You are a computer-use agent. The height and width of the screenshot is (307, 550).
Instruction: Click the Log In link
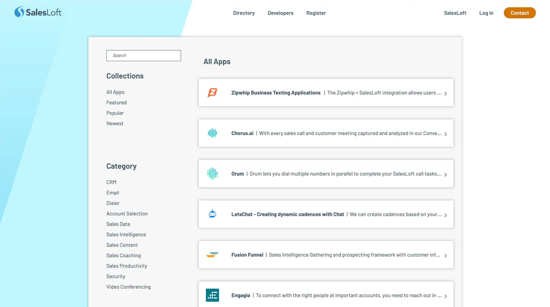tap(486, 13)
